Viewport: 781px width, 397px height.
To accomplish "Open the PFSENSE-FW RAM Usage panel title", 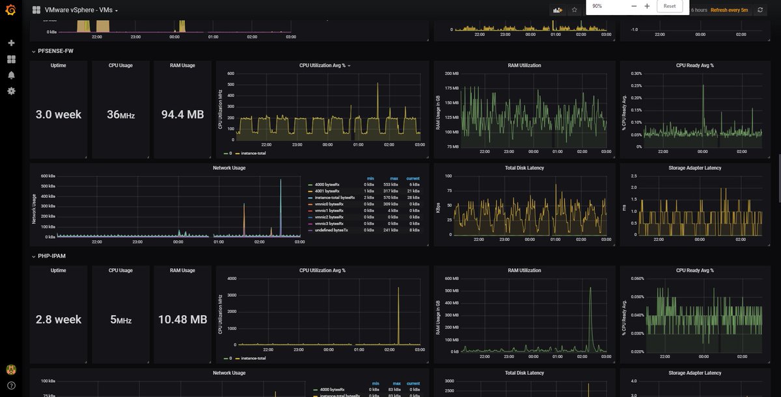I will click(x=183, y=65).
